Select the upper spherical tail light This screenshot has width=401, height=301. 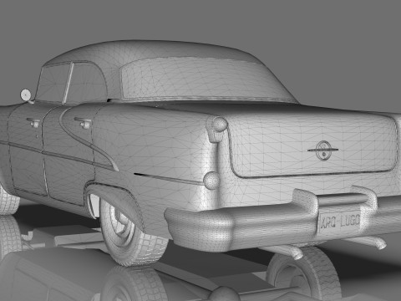(221, 125)
